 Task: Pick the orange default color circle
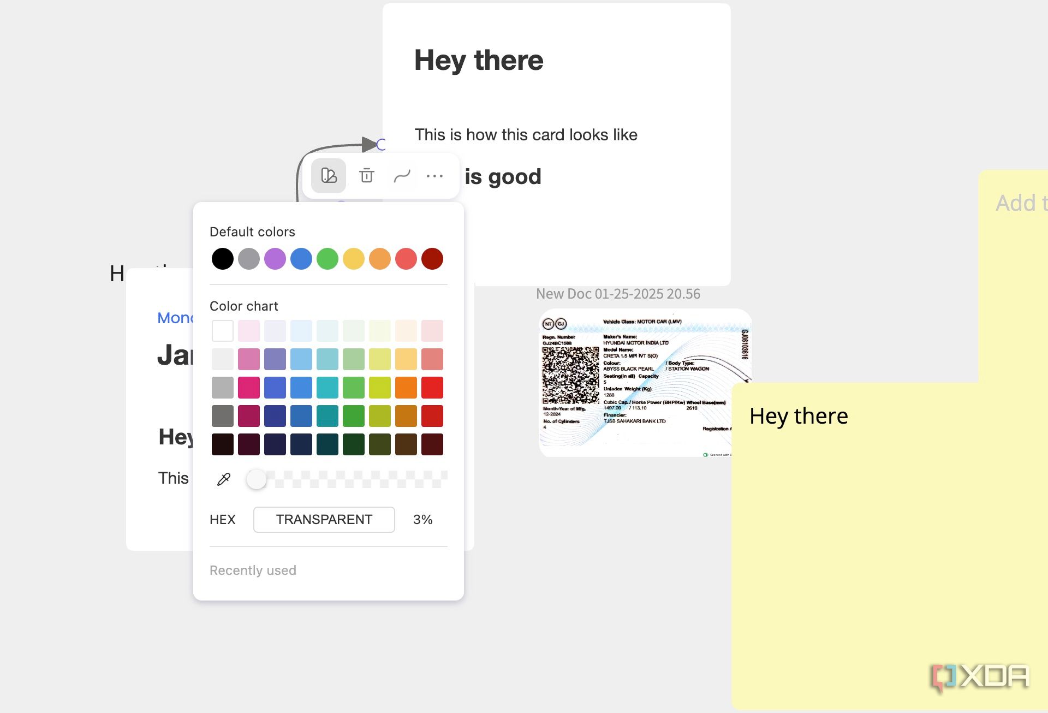point(380,259)
